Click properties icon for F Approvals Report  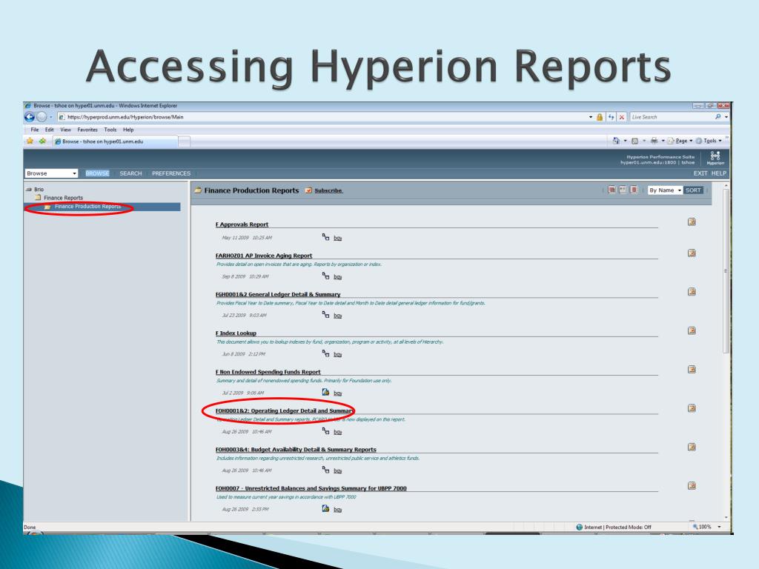tap(692, 222)
